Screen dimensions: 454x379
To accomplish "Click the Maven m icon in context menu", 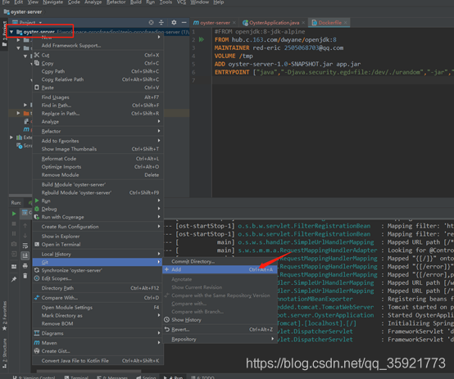I will 37,342.
